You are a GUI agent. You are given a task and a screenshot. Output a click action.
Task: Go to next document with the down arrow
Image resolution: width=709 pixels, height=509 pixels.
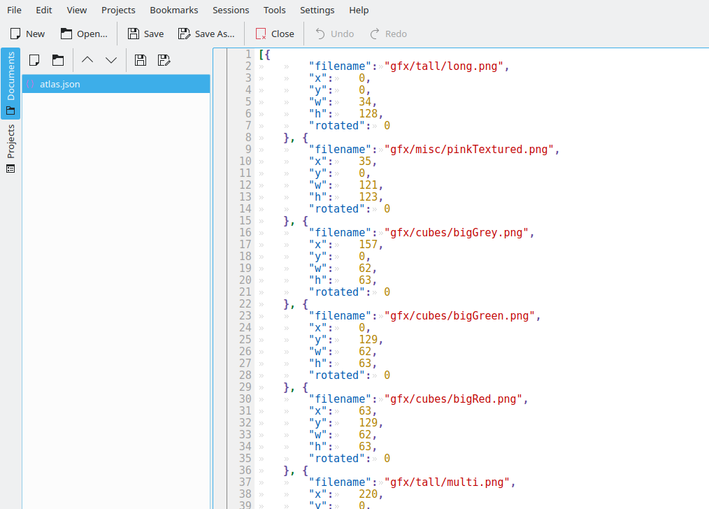[111, 60]
